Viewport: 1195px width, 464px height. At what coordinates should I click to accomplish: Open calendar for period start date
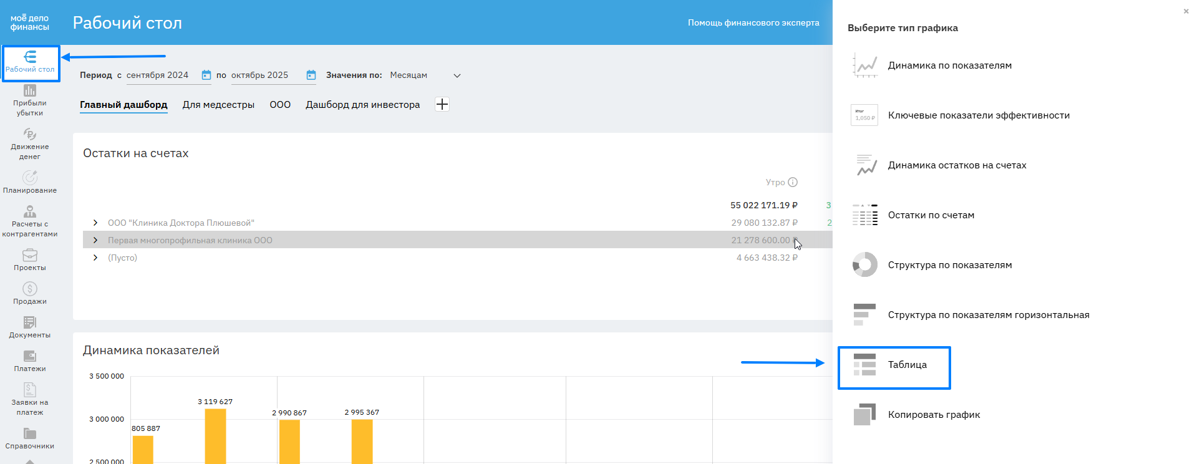pyautogui.click(x=206, y=75)
